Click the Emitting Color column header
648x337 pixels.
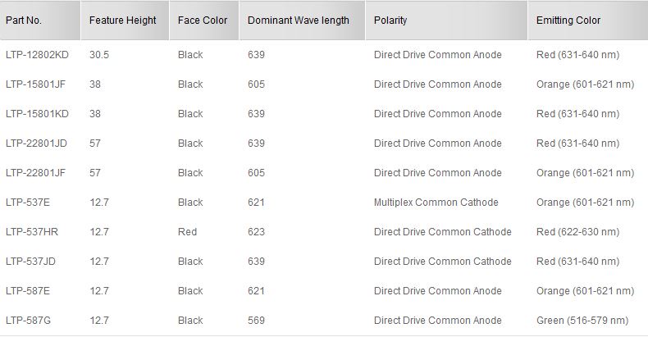(568, 20)
